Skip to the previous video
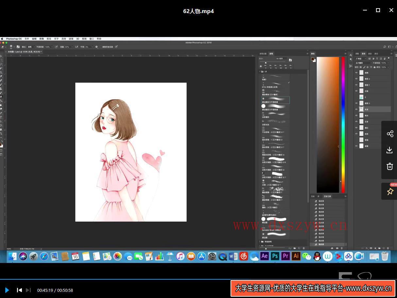 tap(19, 290)
